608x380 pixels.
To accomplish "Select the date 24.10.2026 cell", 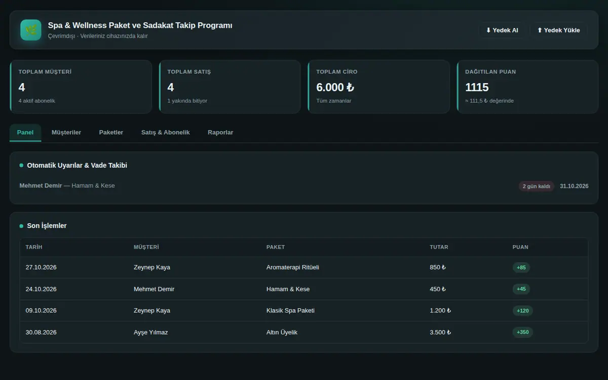I will tap(41, 289).
